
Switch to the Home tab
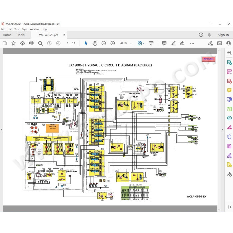click(x=7, y=35)
